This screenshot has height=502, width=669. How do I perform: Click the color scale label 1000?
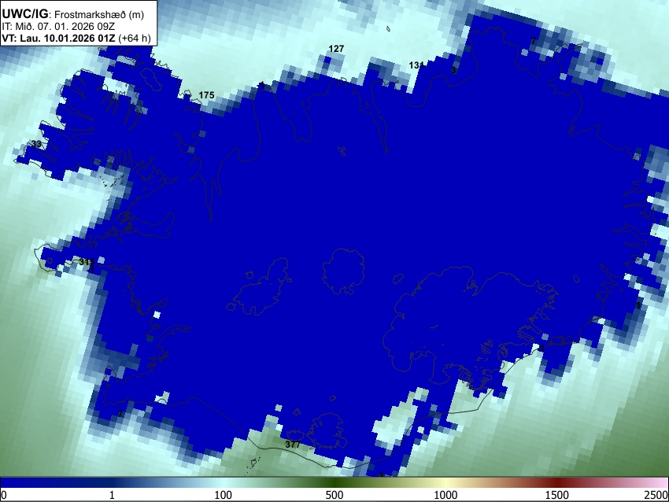(x=445, y=495)
